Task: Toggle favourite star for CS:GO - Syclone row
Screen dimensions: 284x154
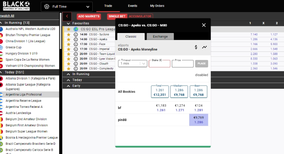Action: [x=69, y=34]
